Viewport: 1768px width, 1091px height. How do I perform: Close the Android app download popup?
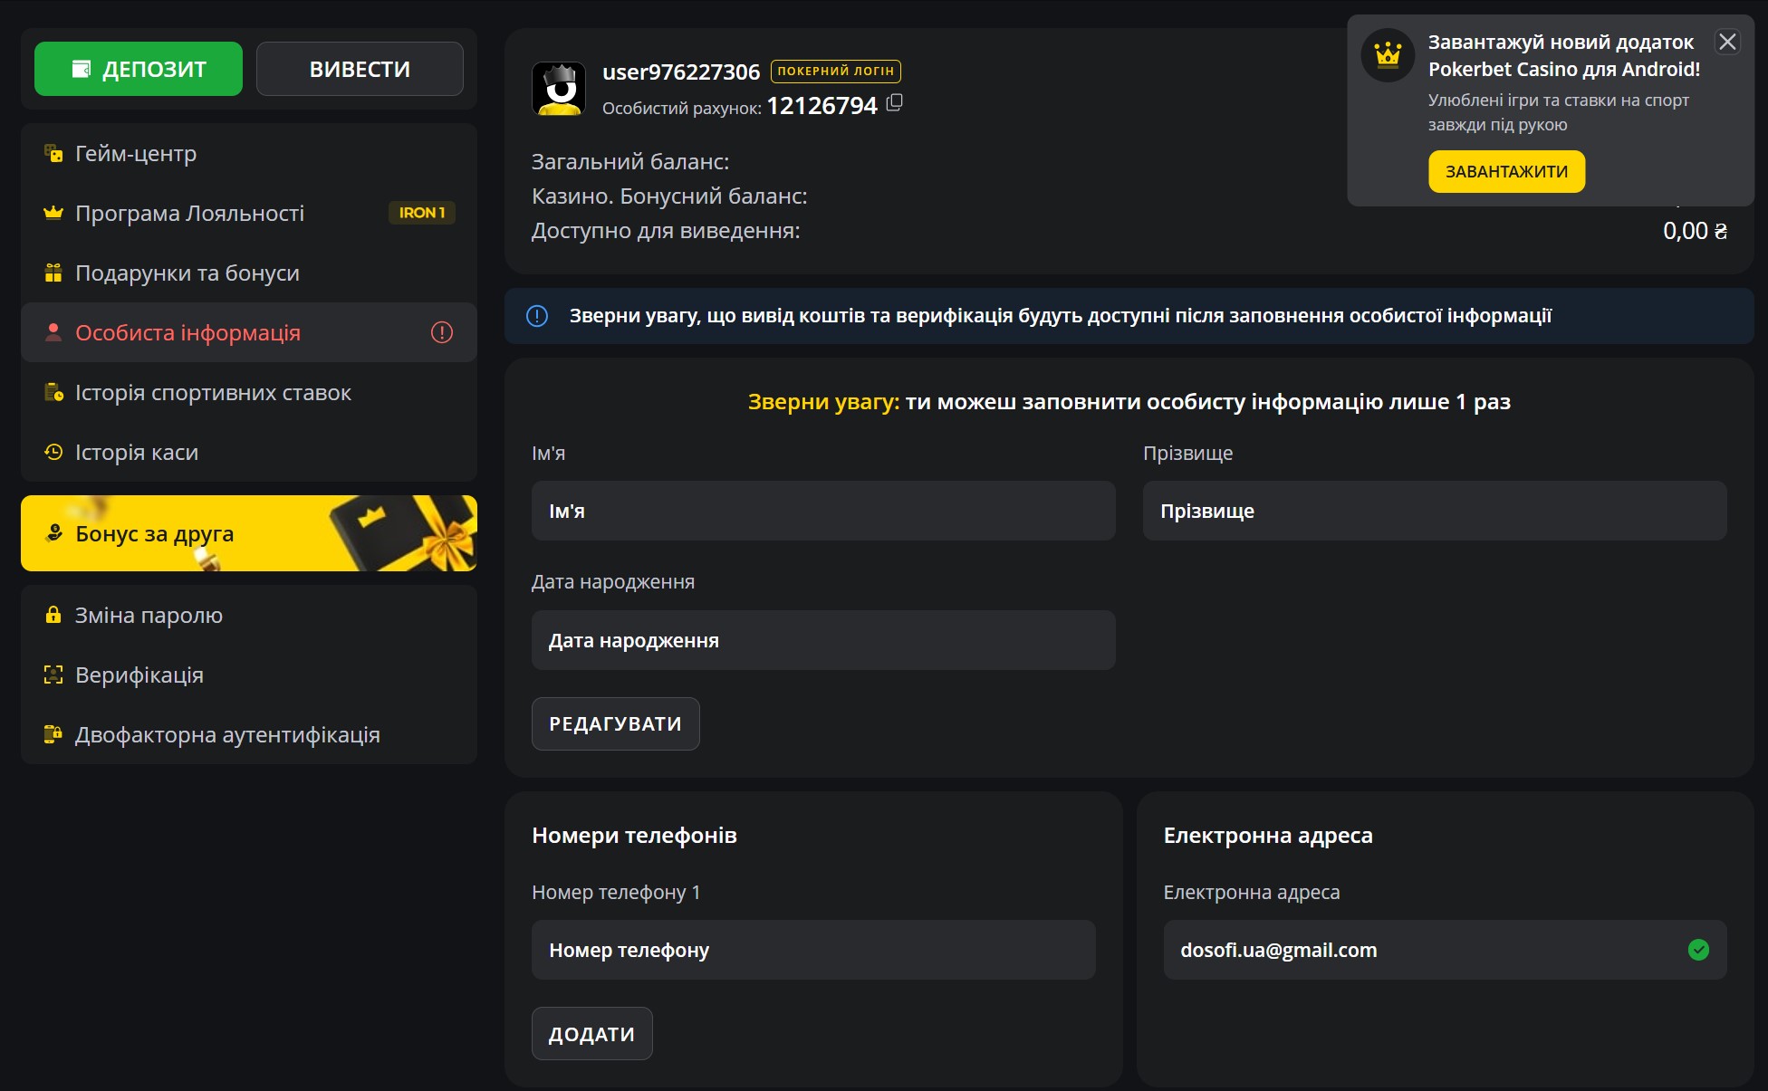tap(1727, 42)
